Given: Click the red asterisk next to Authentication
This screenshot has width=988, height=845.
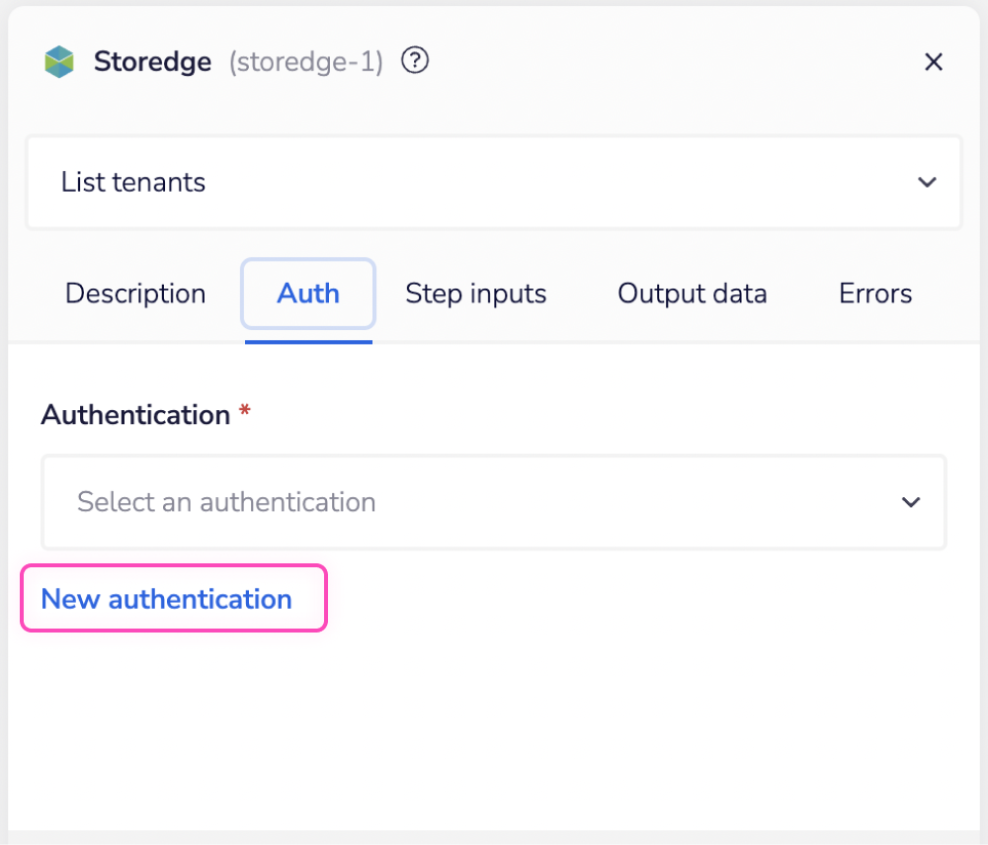Looking at the screenshot, I should (247, 410).
